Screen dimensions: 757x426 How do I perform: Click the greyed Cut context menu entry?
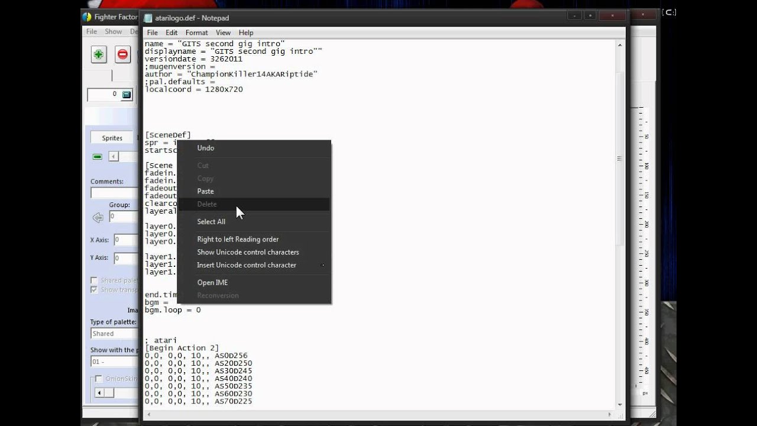click(254, 165)
